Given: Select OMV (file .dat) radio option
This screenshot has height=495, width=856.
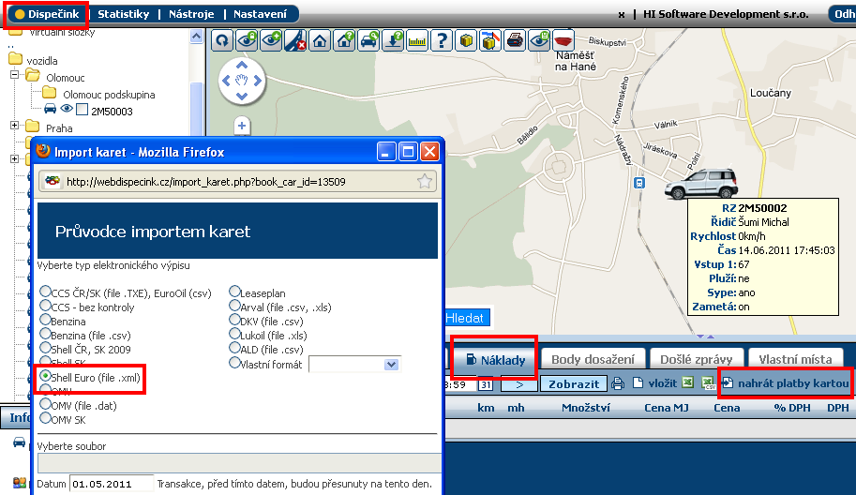Looking at the screenshot, I should point(45,404).
